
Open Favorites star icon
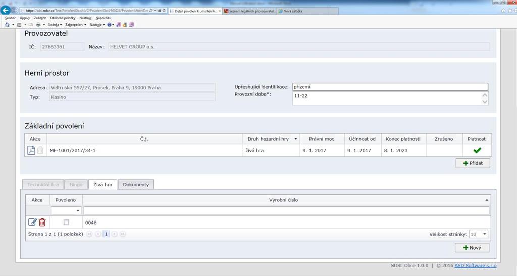click(x=510, y=11)
